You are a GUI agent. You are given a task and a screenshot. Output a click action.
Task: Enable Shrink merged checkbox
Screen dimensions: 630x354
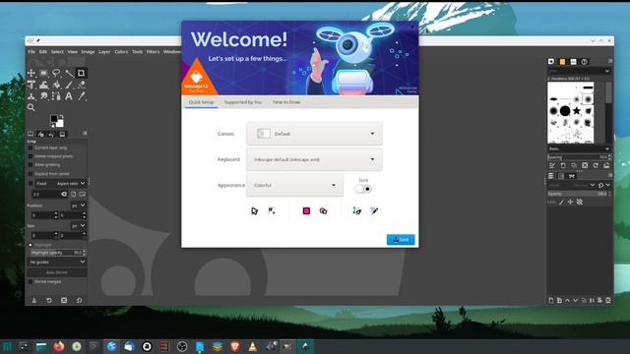click(31, 281)
